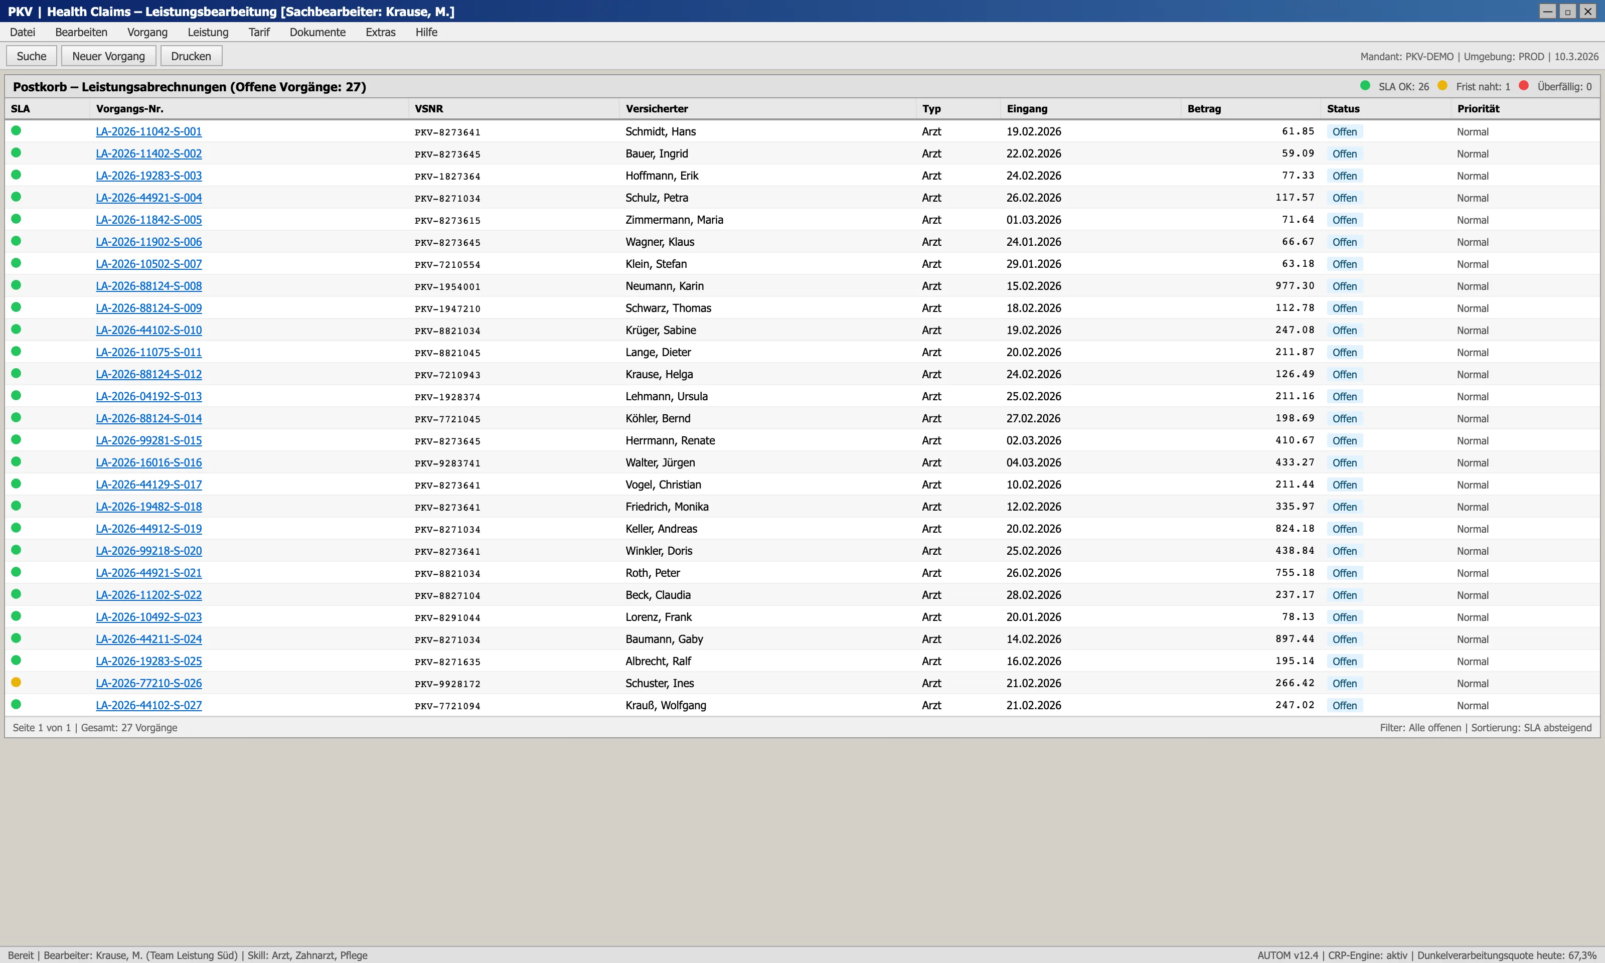
Task: Open claim LA-2026-77210-S-026 link
Action: (148, 683)
